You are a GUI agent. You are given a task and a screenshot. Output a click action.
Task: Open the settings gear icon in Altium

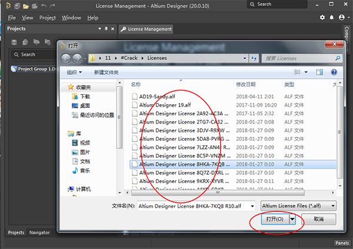pos(322,17)
